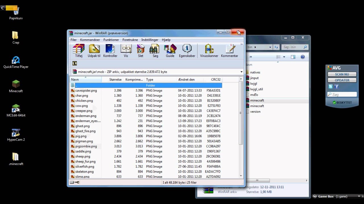Click the AVG OPDATER button
The height and width of the screenshot is (204, 364).
[x=342, y=80]
